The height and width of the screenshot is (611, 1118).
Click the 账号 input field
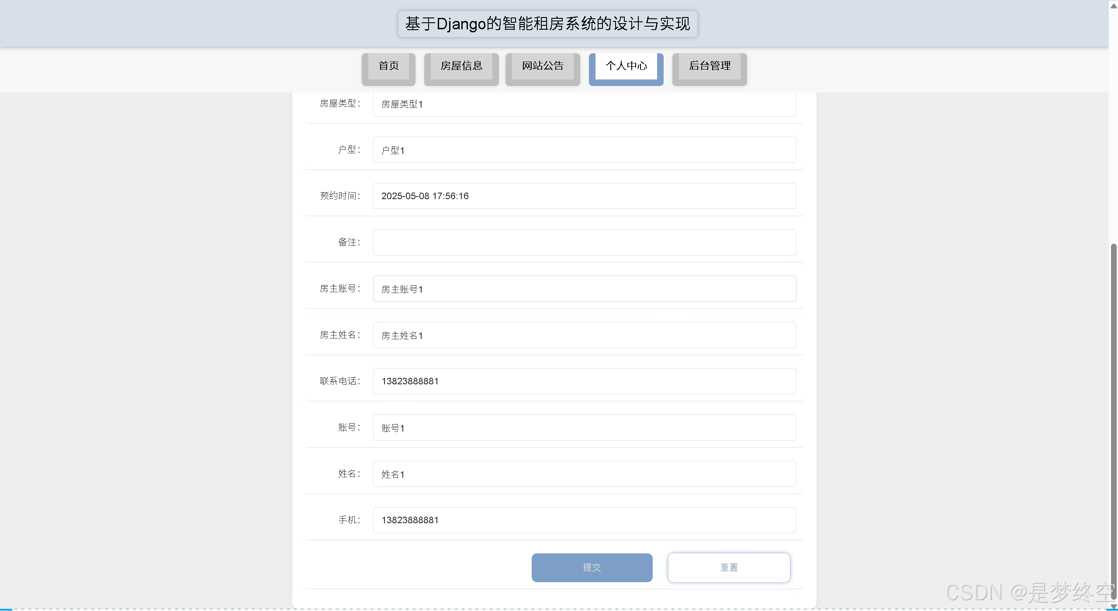click(584, 428)
